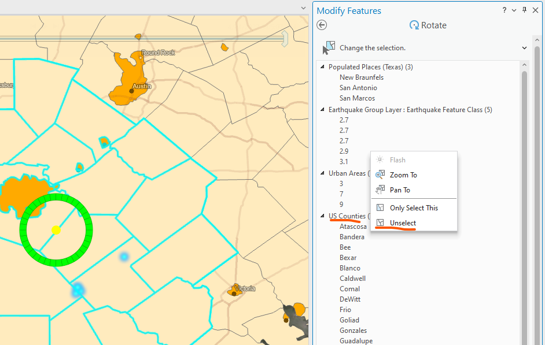Click the Round Rock label on map

tap(158, 53)
